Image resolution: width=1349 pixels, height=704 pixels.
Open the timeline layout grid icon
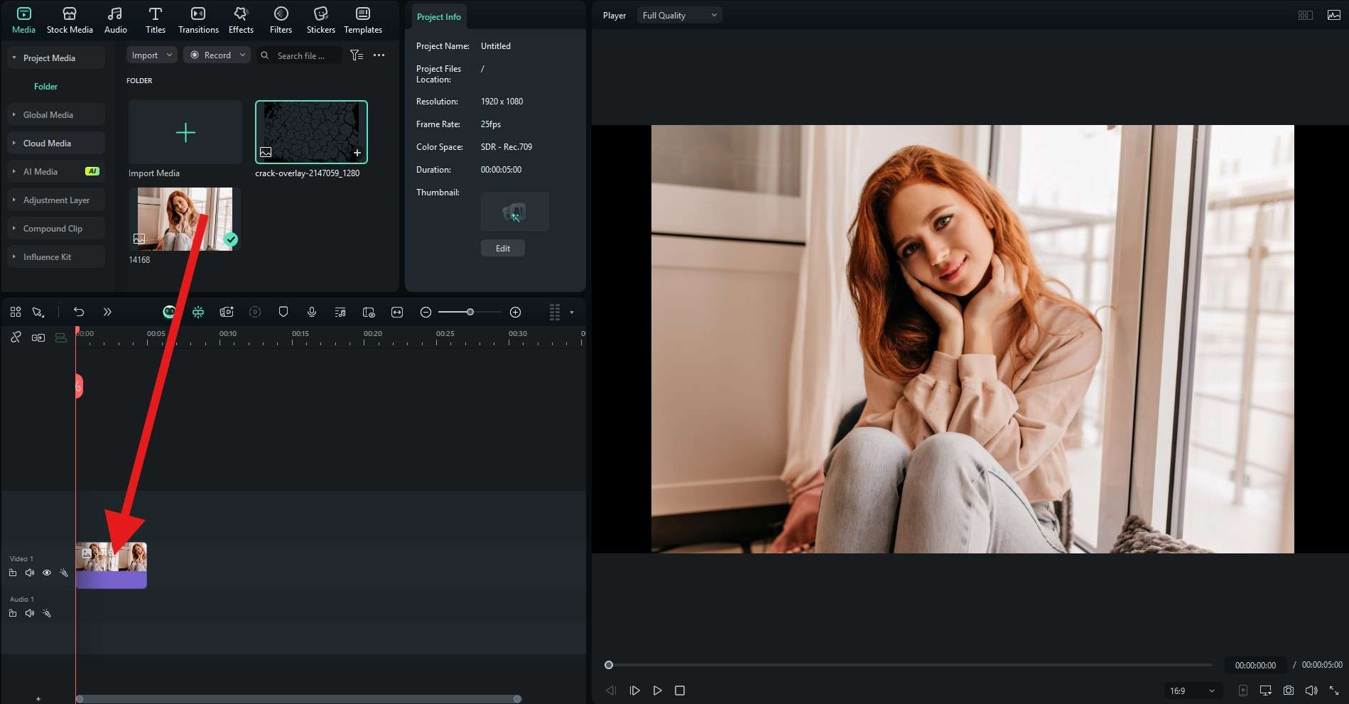tap(16, 312)
